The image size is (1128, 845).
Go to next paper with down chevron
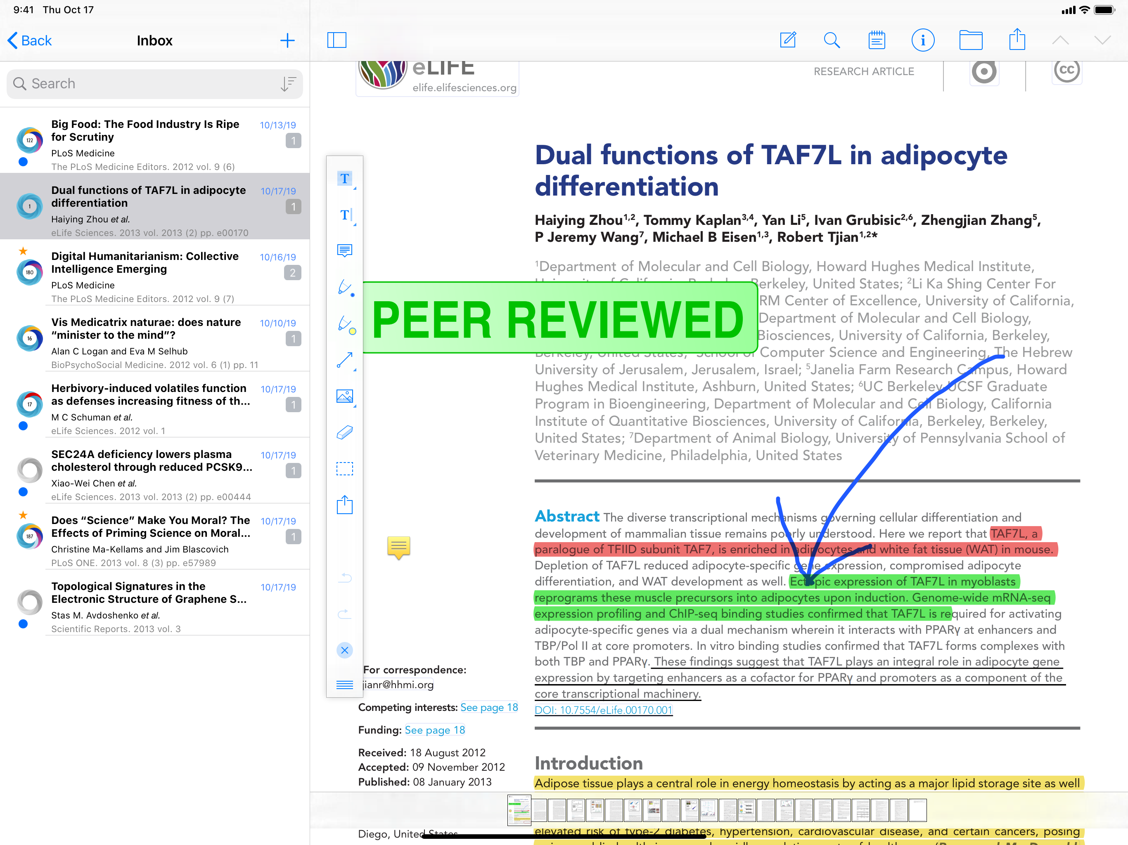(x=1102, y=40)
